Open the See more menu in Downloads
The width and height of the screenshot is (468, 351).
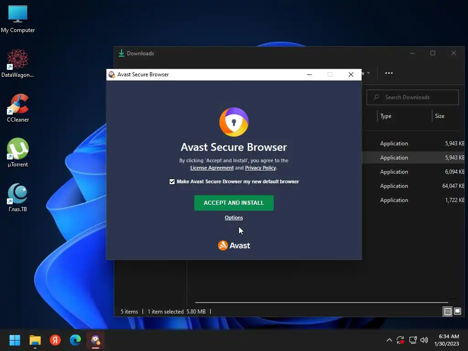[389, 73]
